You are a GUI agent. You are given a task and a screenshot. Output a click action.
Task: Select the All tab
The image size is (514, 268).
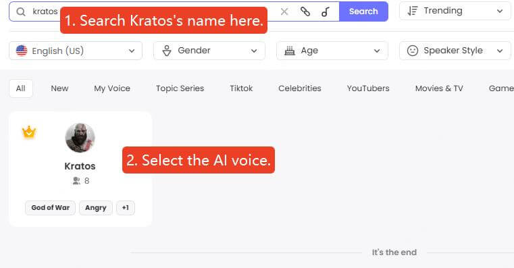tap(21, 88)
